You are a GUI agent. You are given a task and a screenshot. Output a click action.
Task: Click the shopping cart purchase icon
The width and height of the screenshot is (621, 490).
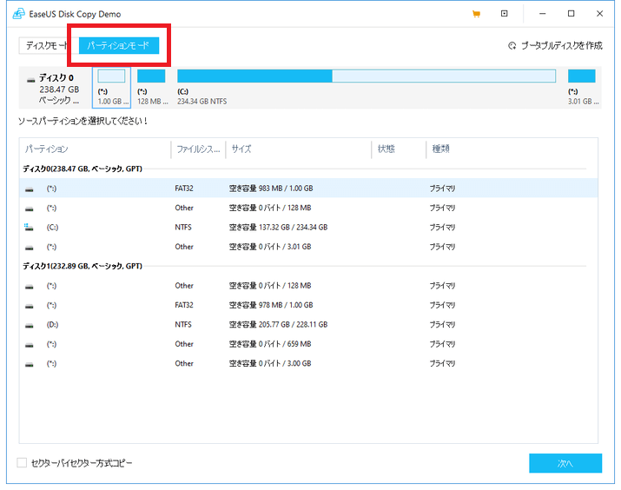point(476,14)
